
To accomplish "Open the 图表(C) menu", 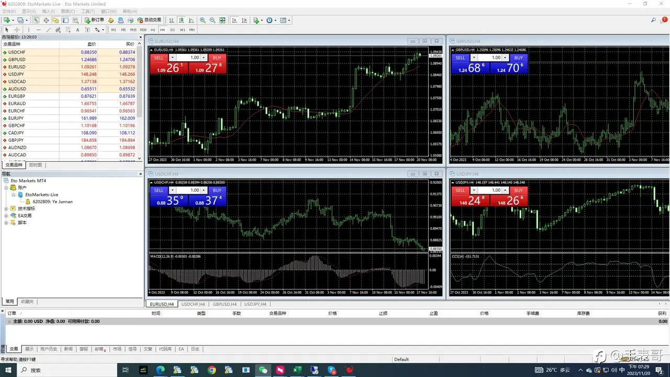I will (68, 11).
